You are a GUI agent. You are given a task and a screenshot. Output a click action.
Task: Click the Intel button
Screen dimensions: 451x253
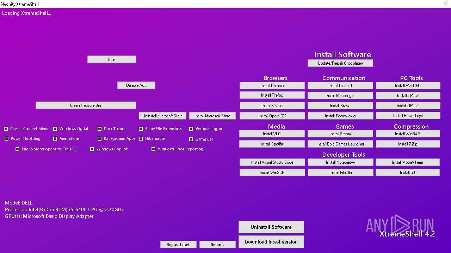pos(112,59)
